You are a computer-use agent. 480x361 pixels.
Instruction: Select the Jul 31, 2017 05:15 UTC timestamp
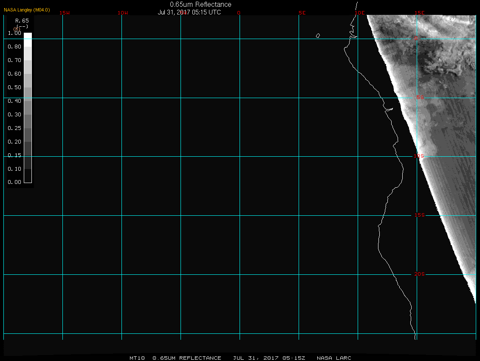[189, 12]
